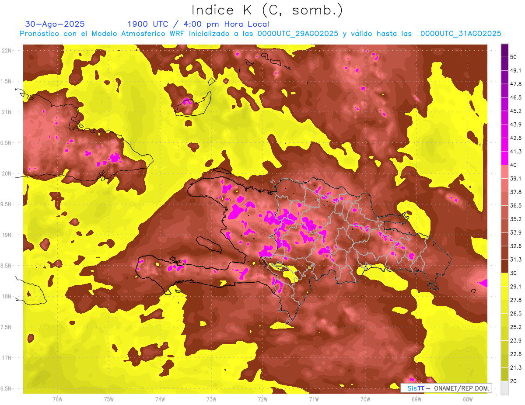Select the forecast date "30-Ago-2025"
This screenshot has width=525, height=405.
pyautogui.click(x=55, y=24)
